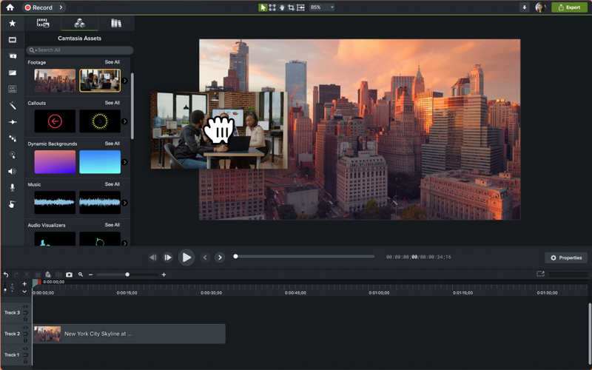Click the green Export button
The image size is (592, 370).
[x=569, y=7]
